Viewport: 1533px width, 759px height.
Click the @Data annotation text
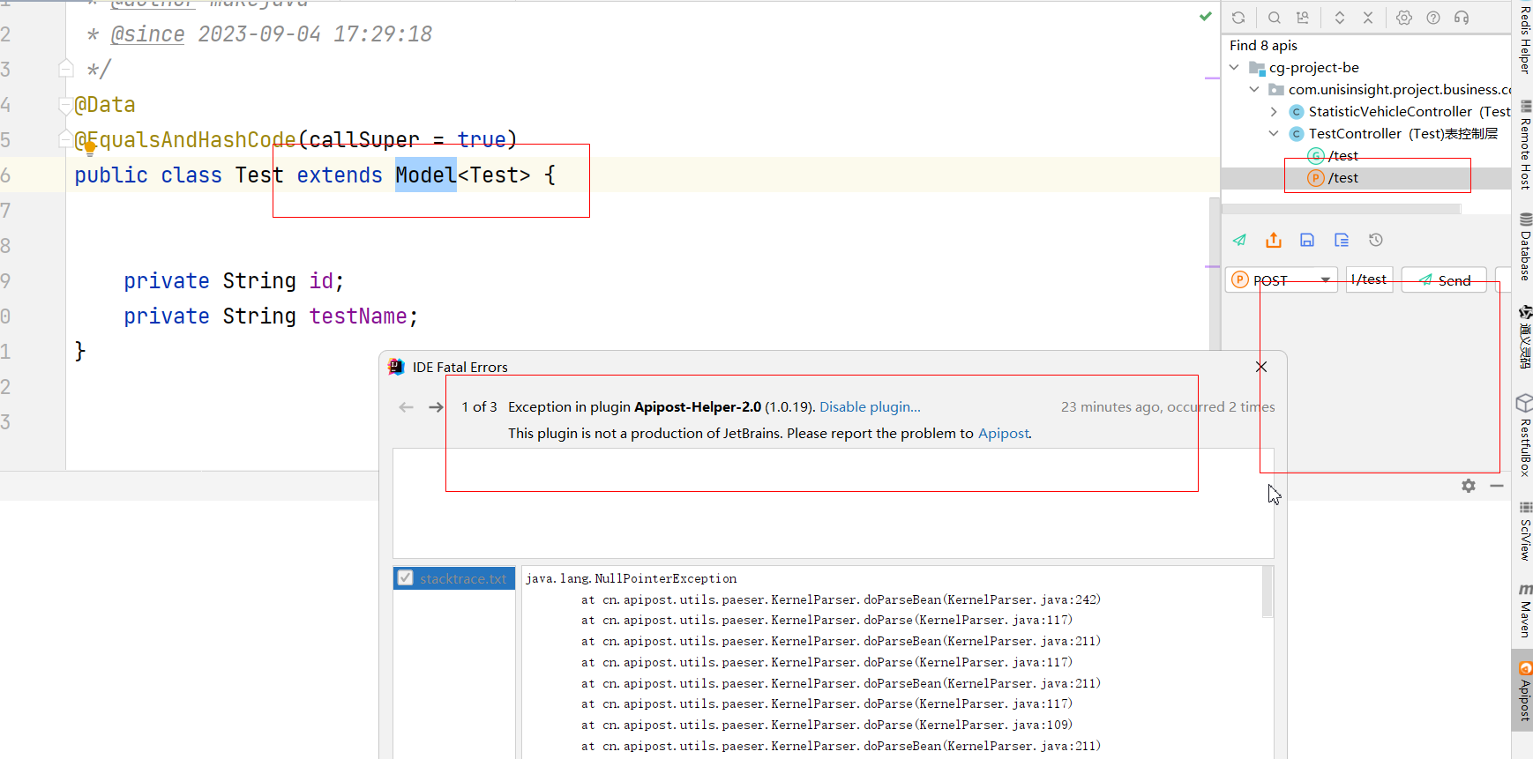click(104, 105)
